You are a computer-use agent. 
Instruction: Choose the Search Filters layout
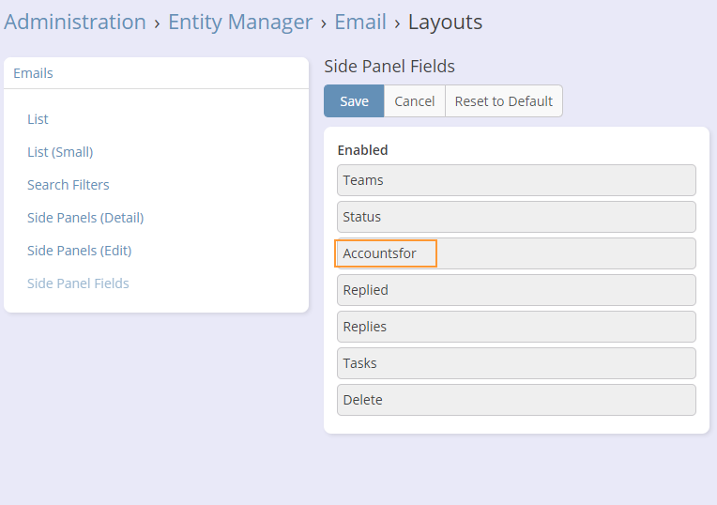point(69,185)
